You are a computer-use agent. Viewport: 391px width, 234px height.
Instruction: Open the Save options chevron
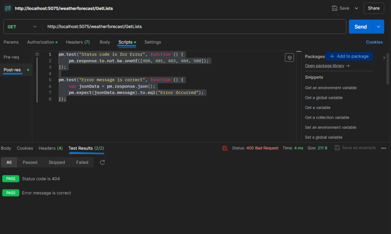coord(357,8)
